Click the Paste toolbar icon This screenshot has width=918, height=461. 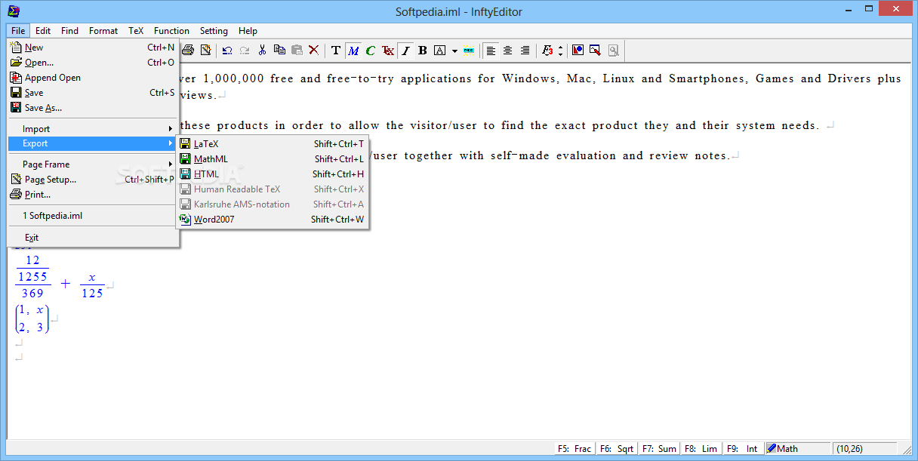click(x=297, y=51)
